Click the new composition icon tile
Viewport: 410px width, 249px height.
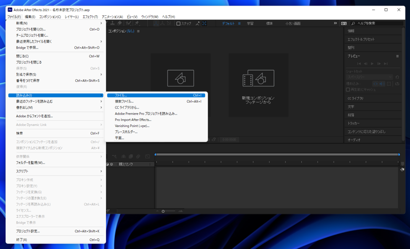[181, 78]
